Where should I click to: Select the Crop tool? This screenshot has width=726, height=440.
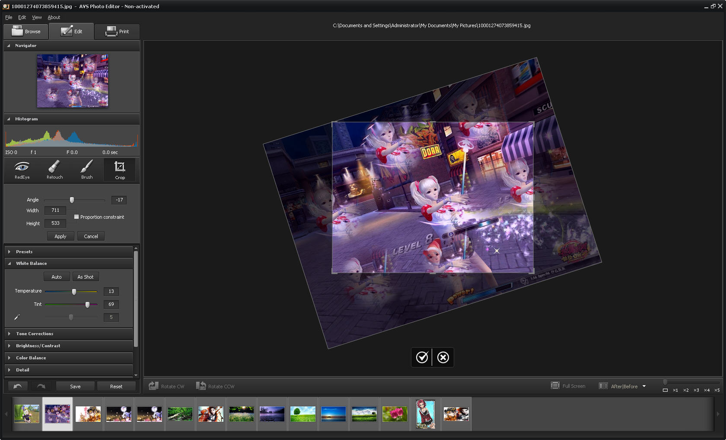point(120,170)
